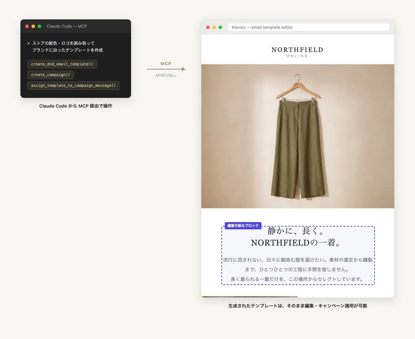Click create_dnd_email_template() chip in Claude Code window
The image size is (415, 339).
pyautogui.click(x=62, y=64)
